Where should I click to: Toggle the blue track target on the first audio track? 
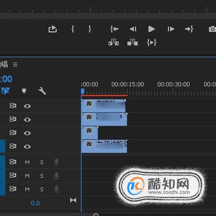click(x=3, y=162)
